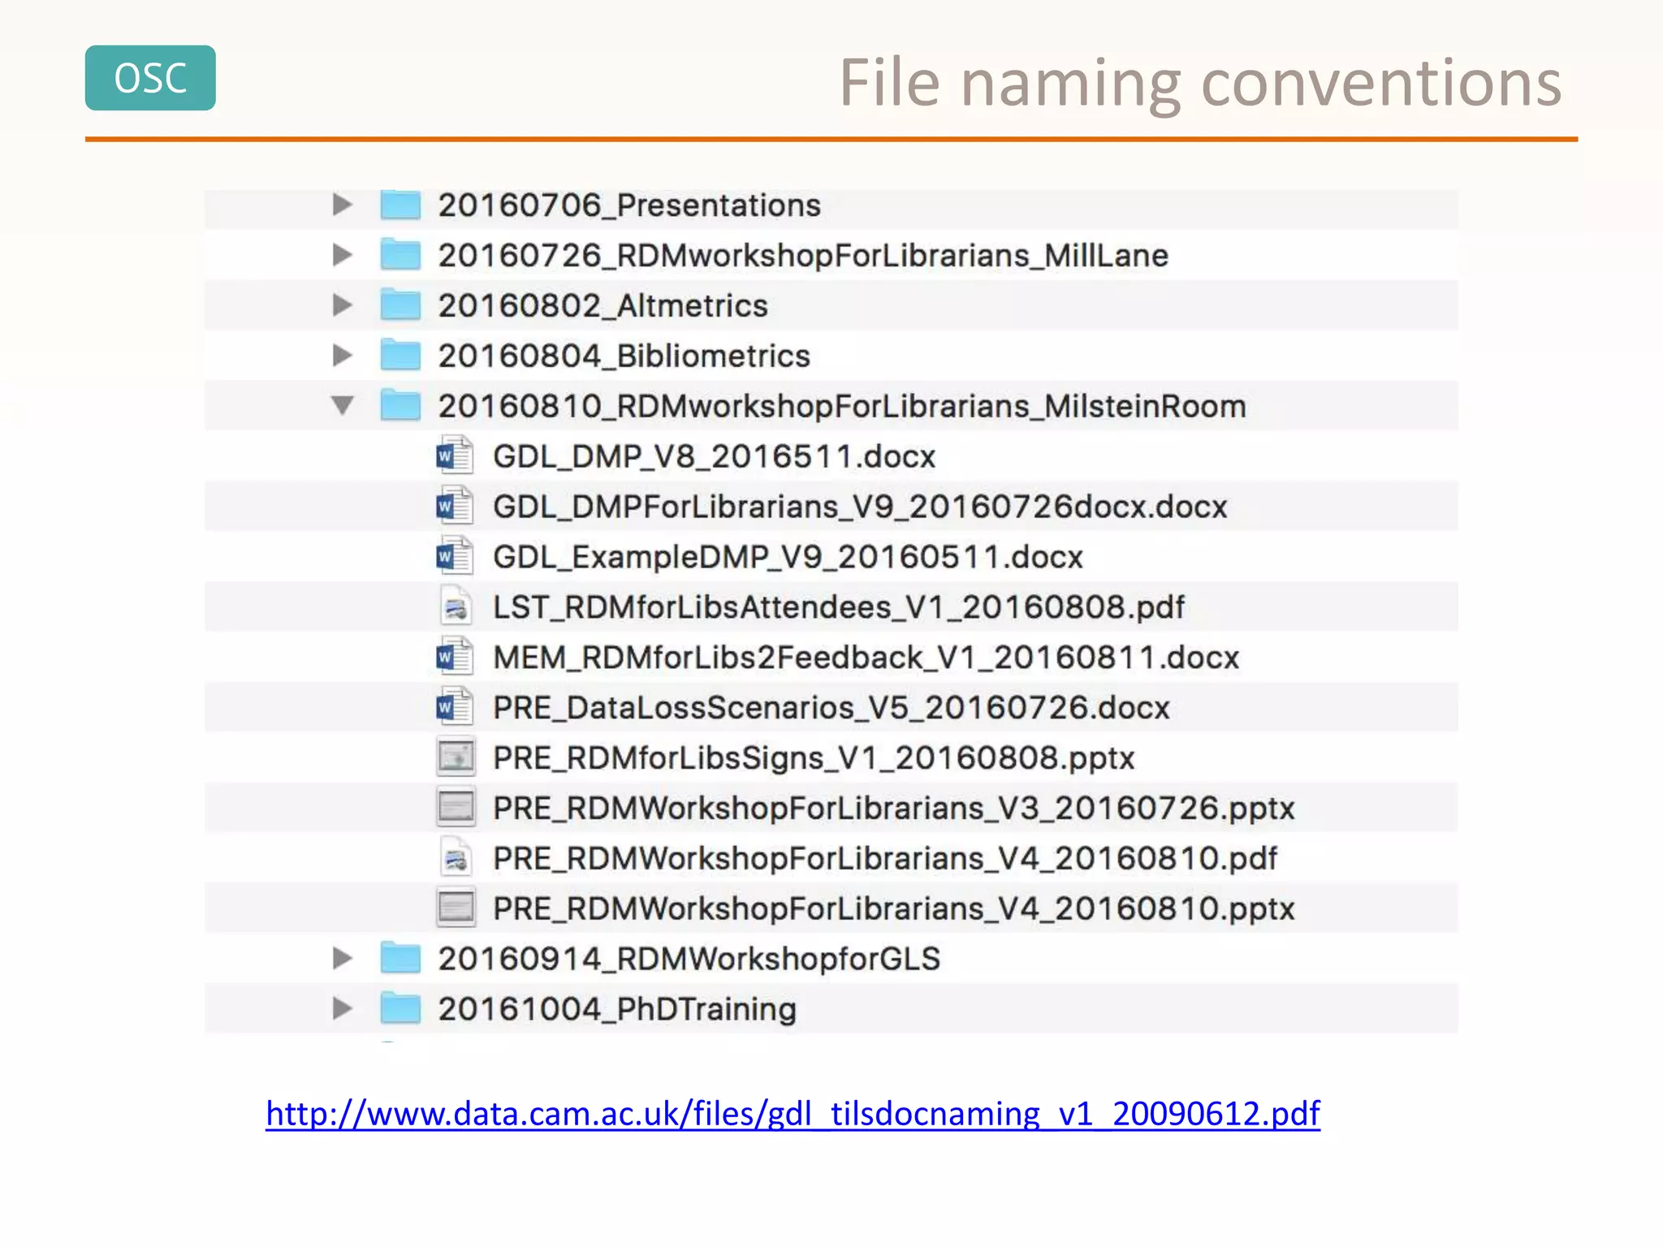The width and height of the screenshot is (1663, 1247).
Task: Select folder name 20160810_RDMworkshopForLibrarians_MilsteinRoom
Action: [x=842, y=406]
